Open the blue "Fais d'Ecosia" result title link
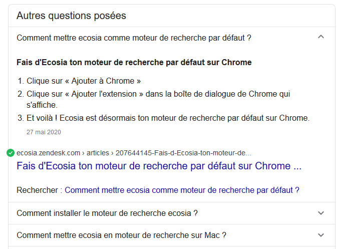The height and width of the screenshot is (249, 343). tap(159, 166)
